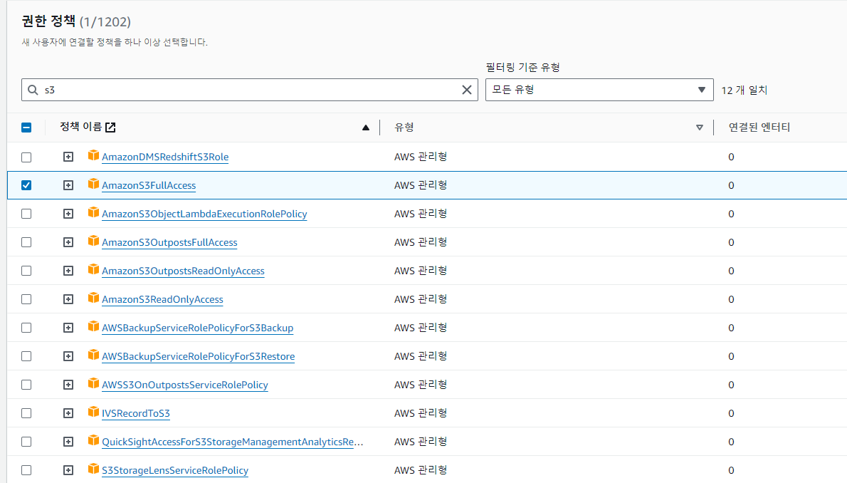
Task: Click the 연결된 엔터티 column header
Action: tap(759, 128)
